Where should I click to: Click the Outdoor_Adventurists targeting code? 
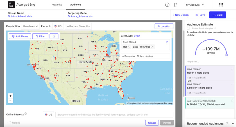pos(80,16)
